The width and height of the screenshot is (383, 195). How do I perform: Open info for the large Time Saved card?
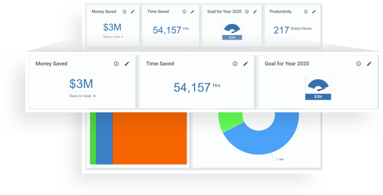click(235, 64)
